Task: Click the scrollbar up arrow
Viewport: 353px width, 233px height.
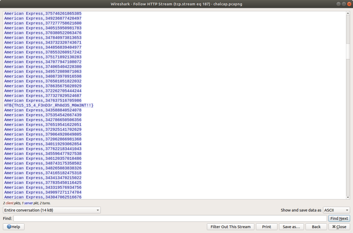Action: click(x=348, y=13)
